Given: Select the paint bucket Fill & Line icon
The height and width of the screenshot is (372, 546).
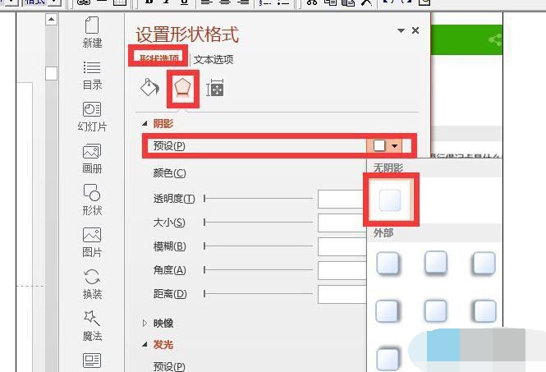Looking at the screenshot, I should [149, 88].
